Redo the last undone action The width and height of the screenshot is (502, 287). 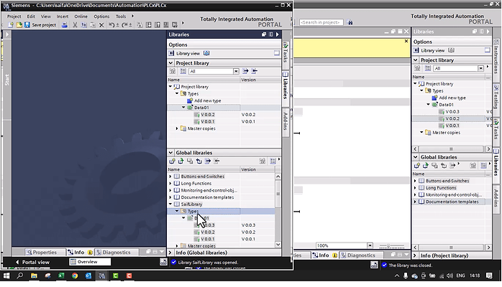click(124, 25)
